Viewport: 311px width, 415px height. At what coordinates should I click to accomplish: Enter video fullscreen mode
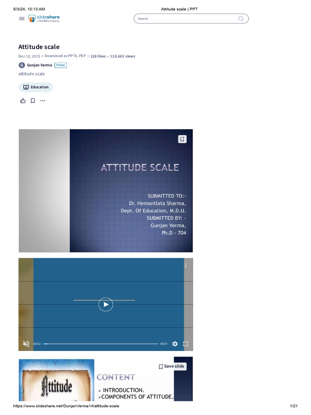[185, 344]
